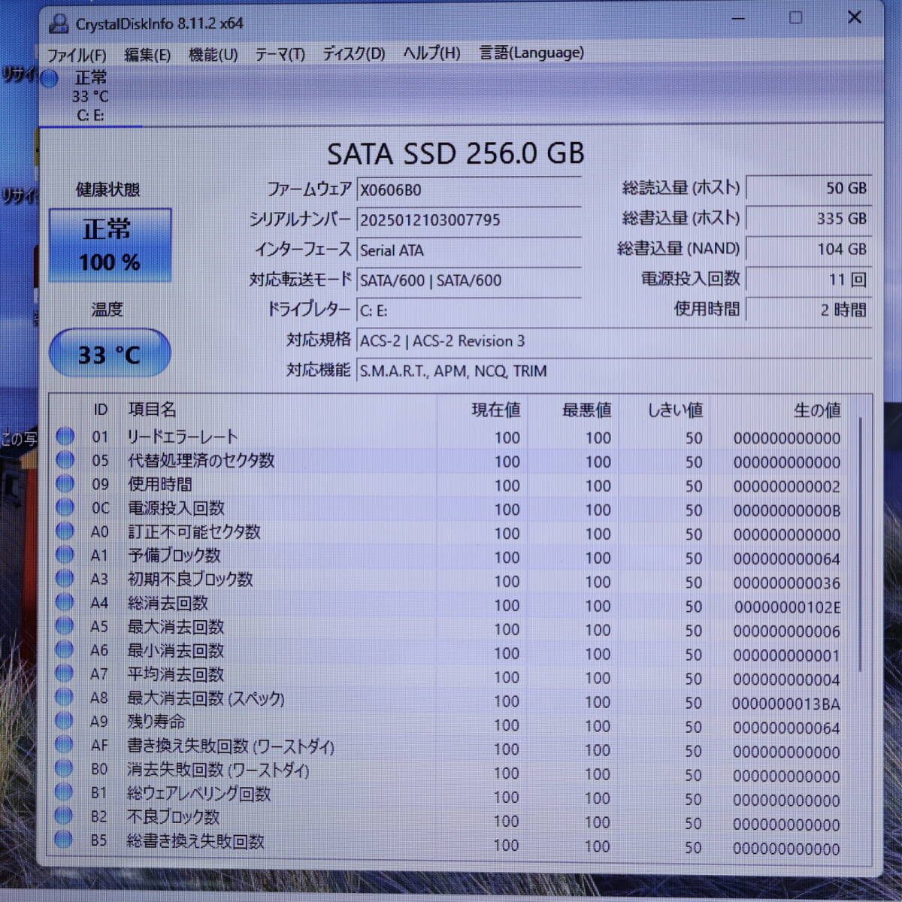
Task: Click status orb for 09 使用時間
Action: tap(65, 483)
